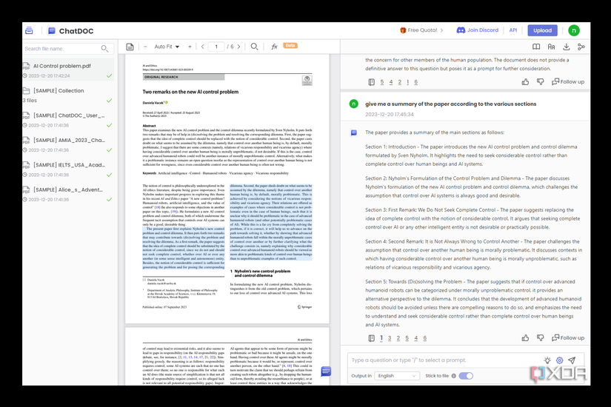Thumbs down the section summary answer

tap(540, 338)
